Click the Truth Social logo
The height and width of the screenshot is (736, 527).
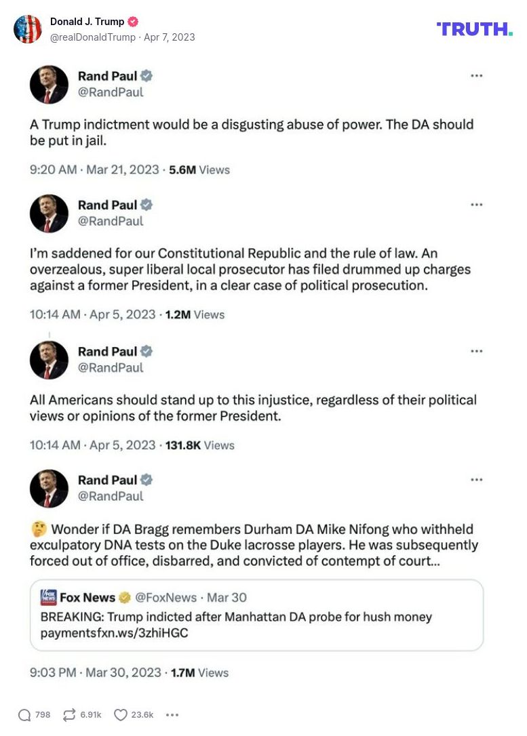[474, 28]
